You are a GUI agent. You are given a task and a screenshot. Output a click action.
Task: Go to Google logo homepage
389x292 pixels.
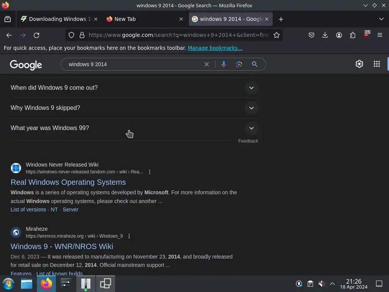26,65
